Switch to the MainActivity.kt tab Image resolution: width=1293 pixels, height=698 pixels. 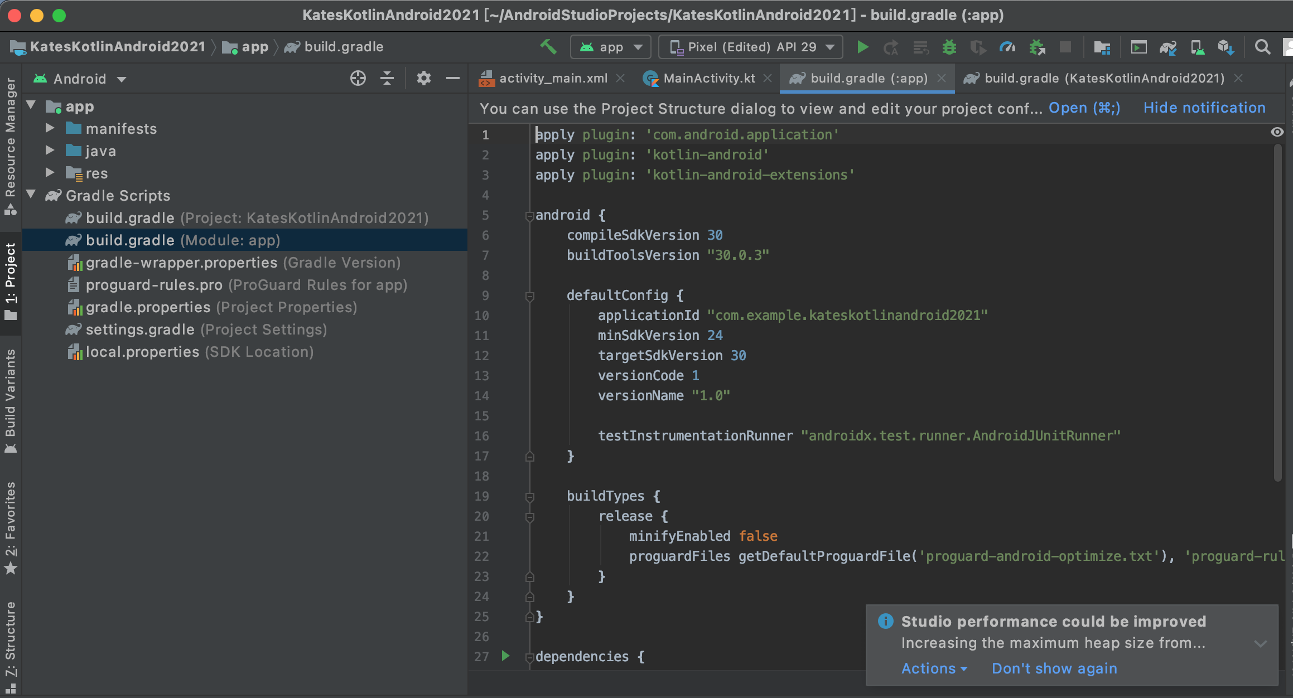click(708, 79)
